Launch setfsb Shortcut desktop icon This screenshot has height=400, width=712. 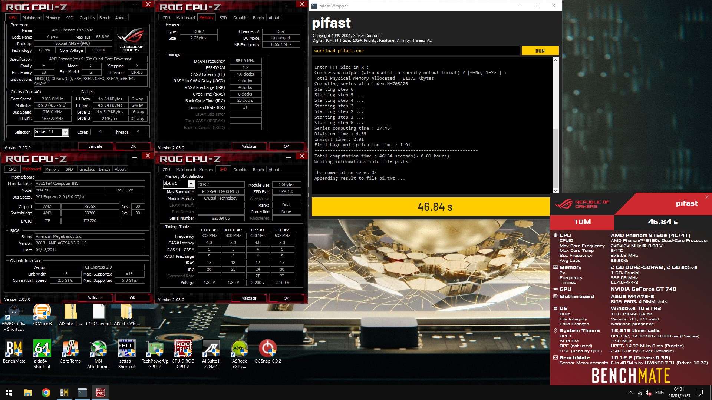(x=126, y=354)
